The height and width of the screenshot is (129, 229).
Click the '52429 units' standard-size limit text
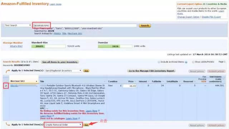click(74, 46)
